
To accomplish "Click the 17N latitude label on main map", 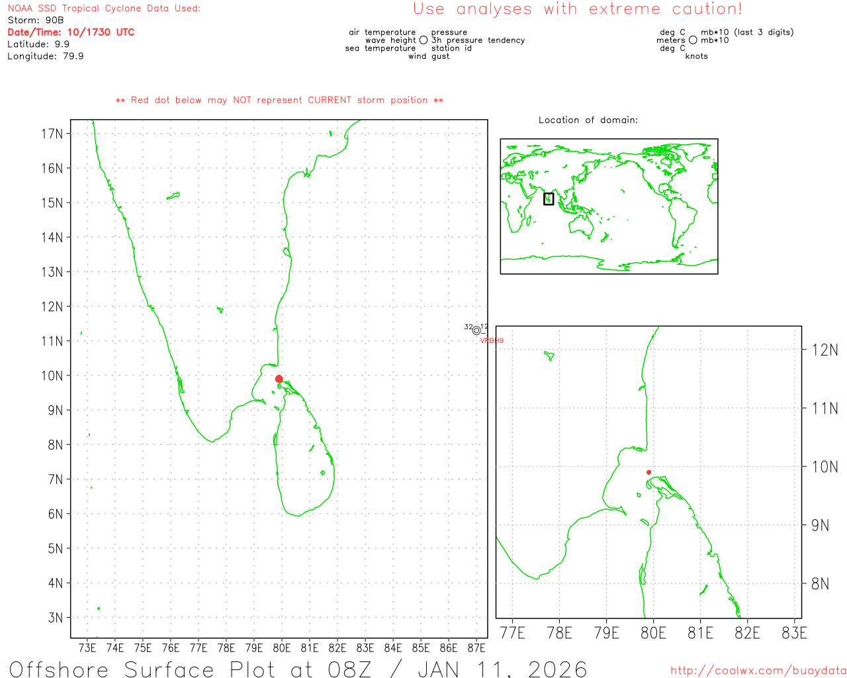I will pyautogui.click(x=52, y=134).
